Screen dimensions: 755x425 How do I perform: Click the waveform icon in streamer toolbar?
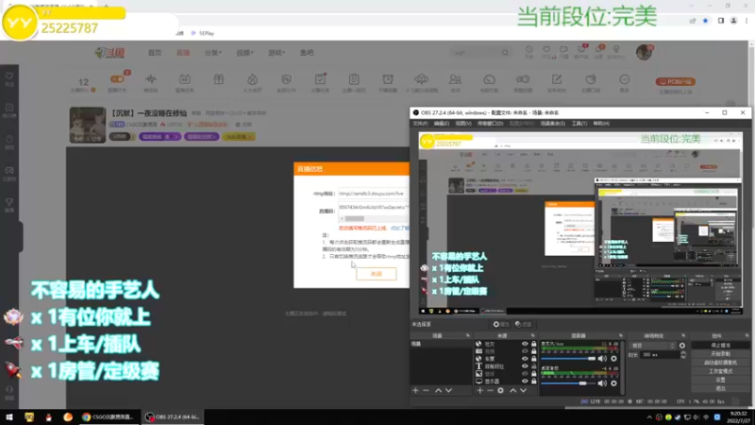(151, 79)
